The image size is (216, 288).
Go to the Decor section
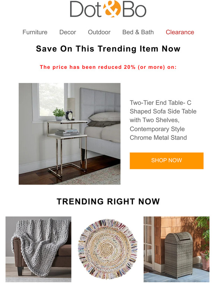click(x=68, y=32)
